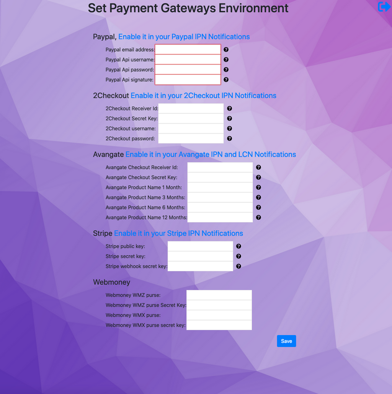The image size is (392, 394).
Task: Click the 2Checkout username label
Action: tap(131, 129)
